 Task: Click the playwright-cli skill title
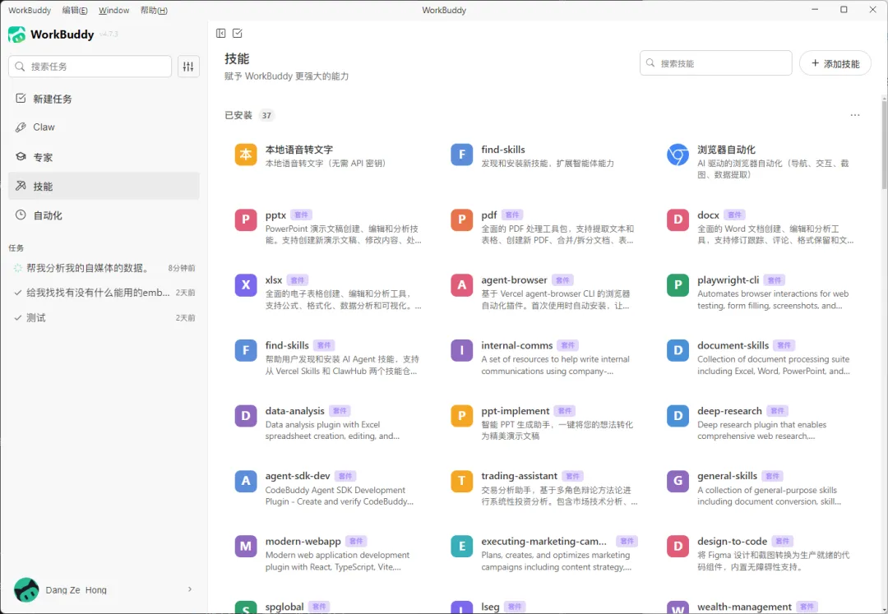coord(728,280)
